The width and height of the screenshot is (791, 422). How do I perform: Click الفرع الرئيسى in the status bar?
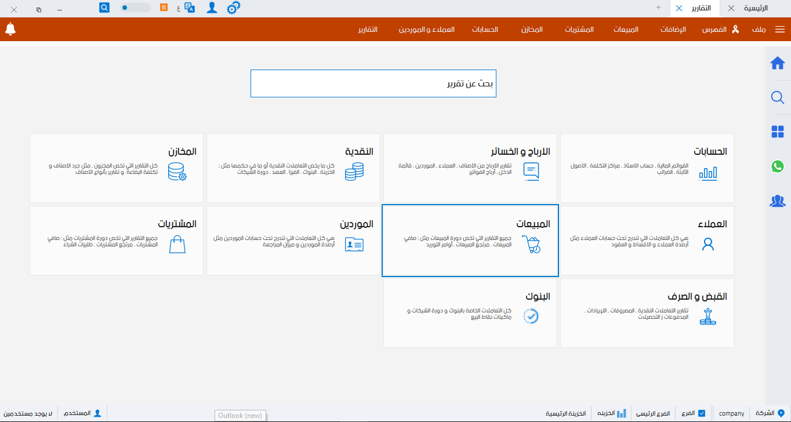point(653,414)
